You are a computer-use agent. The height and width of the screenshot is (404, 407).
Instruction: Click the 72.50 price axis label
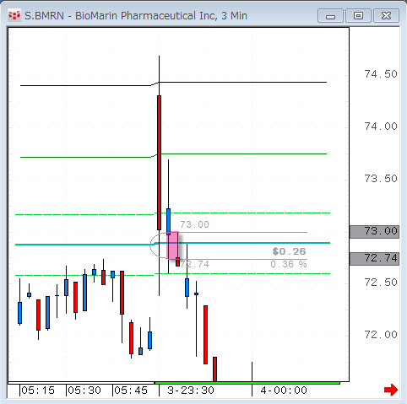pos(381,283)
